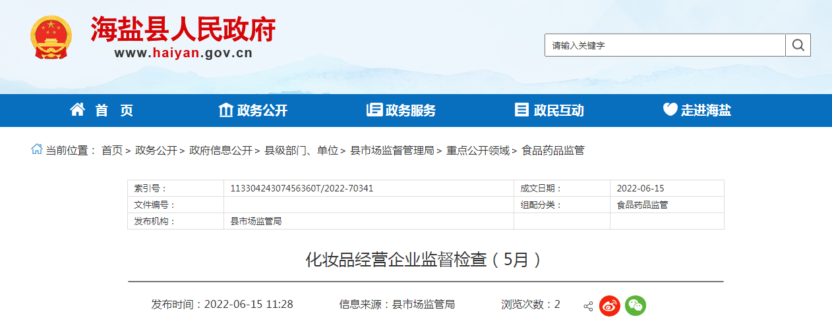Image resolution: width=832 pixels, height=327 pixels.
Task: Go to 重点公开领域 in breadcrumb
Action: click(478, 151)
